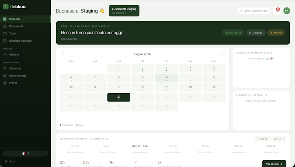Open Gestione Assenze in sidebar

coord(25,41)
